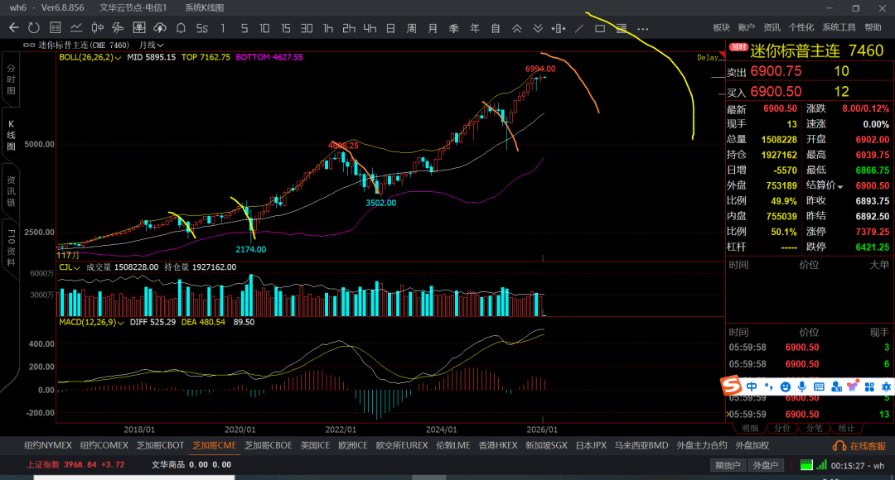
Task: Open CJL volume indicator dropdown
Action: pos(69,267)
